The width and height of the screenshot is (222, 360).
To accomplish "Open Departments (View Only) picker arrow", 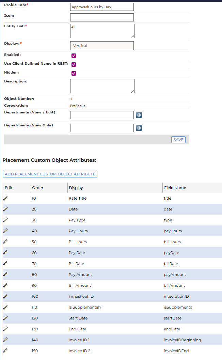I will [139, 128].
